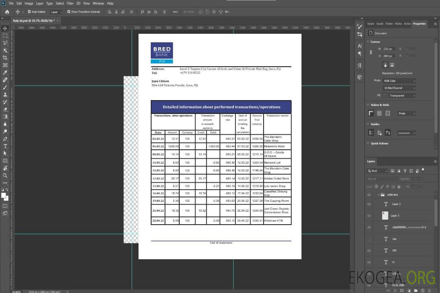Image resolution: width=440 pixels, height=293 pixels.
Task: Collapse the Canvas section
Action: 368,42
